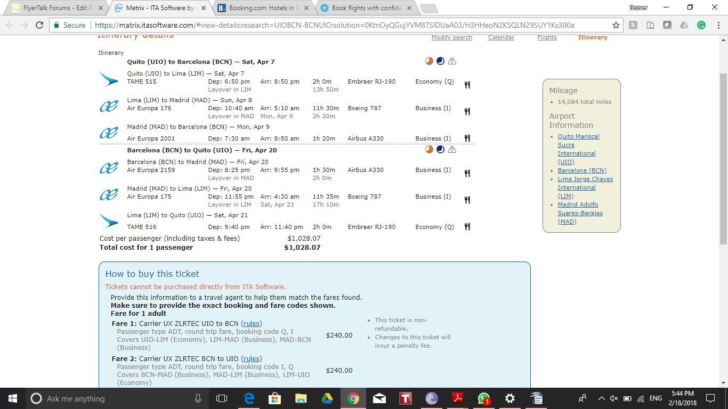Open the Settings gear from the taskbar
This screenshot has width=728, height=409.
(x=510, y=398)
